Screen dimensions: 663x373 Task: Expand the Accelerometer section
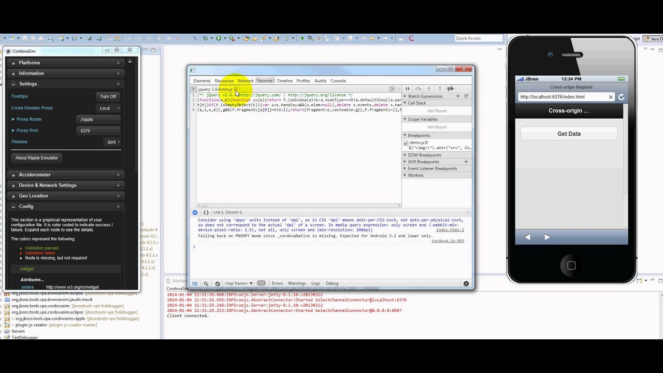[66, 175]
